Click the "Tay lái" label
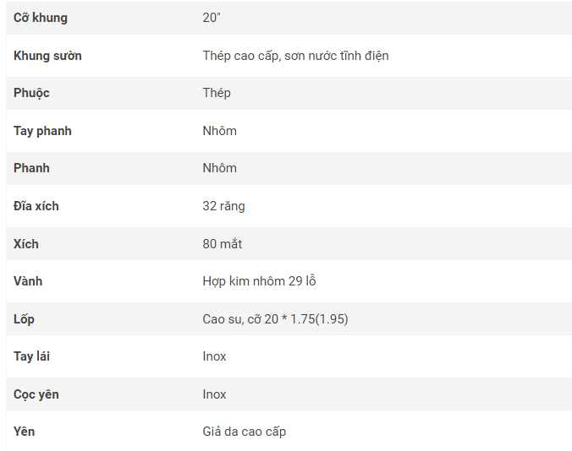Image resolution: width=572 pixels, height=451 pixels. pos(31,356)
